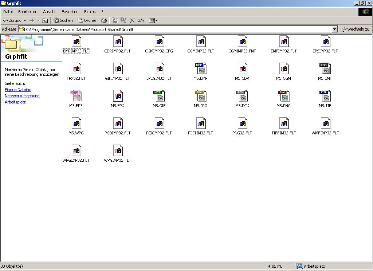Image resolution: width=373 pixels, height=271 pixels.
Task: Select the CGMIMP32.FLT file icon
Action: coord(201,42)
